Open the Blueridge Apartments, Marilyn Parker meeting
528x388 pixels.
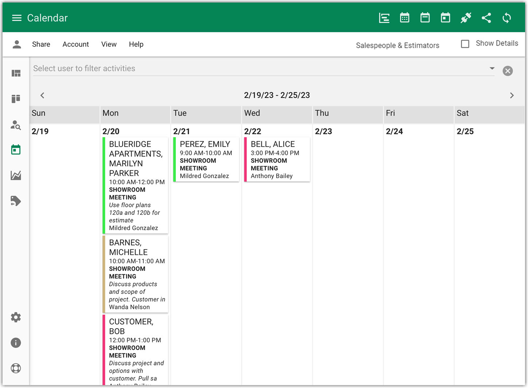pos(136,185)
